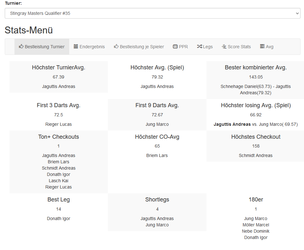Open the Score Stats tab
304x250 pixels.
[239, 47]
